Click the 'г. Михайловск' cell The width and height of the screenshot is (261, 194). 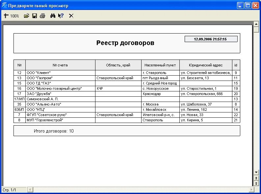point(160,110)
